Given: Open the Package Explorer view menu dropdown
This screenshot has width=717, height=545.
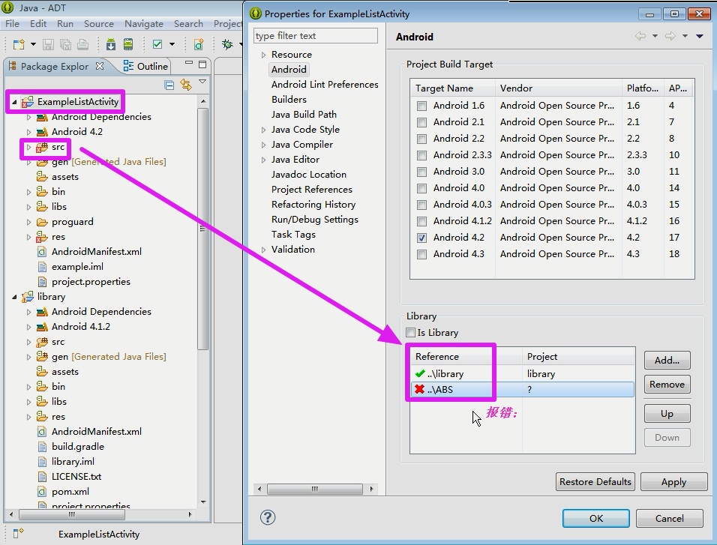Looking at the screenshot, I should pyautogui.click(x=202, y=82).
